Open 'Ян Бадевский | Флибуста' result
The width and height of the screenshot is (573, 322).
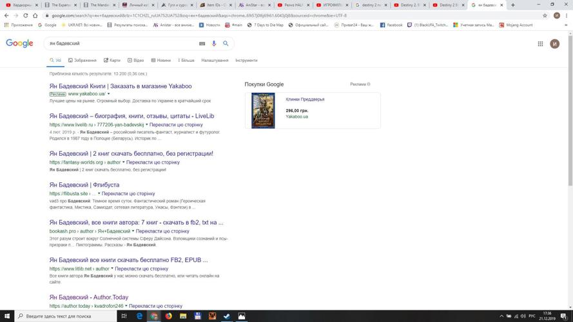(84, 185)
